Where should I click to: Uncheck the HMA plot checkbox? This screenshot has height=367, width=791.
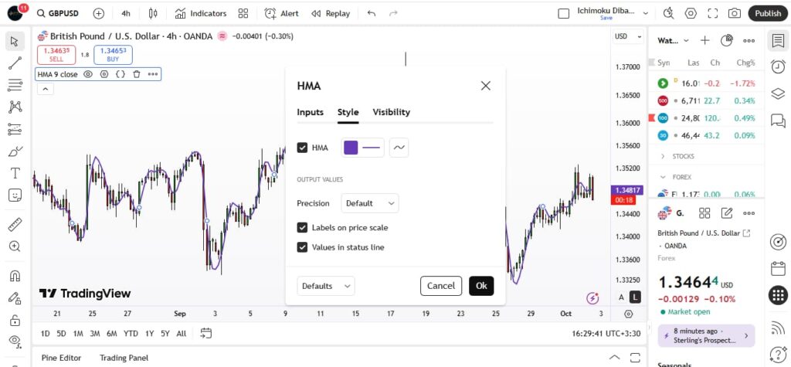tap(303, 148)
